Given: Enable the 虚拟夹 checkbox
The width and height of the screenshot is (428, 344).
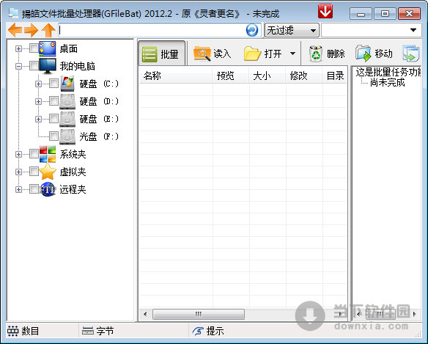Looking at the screenshot, I should pos(34,172).
